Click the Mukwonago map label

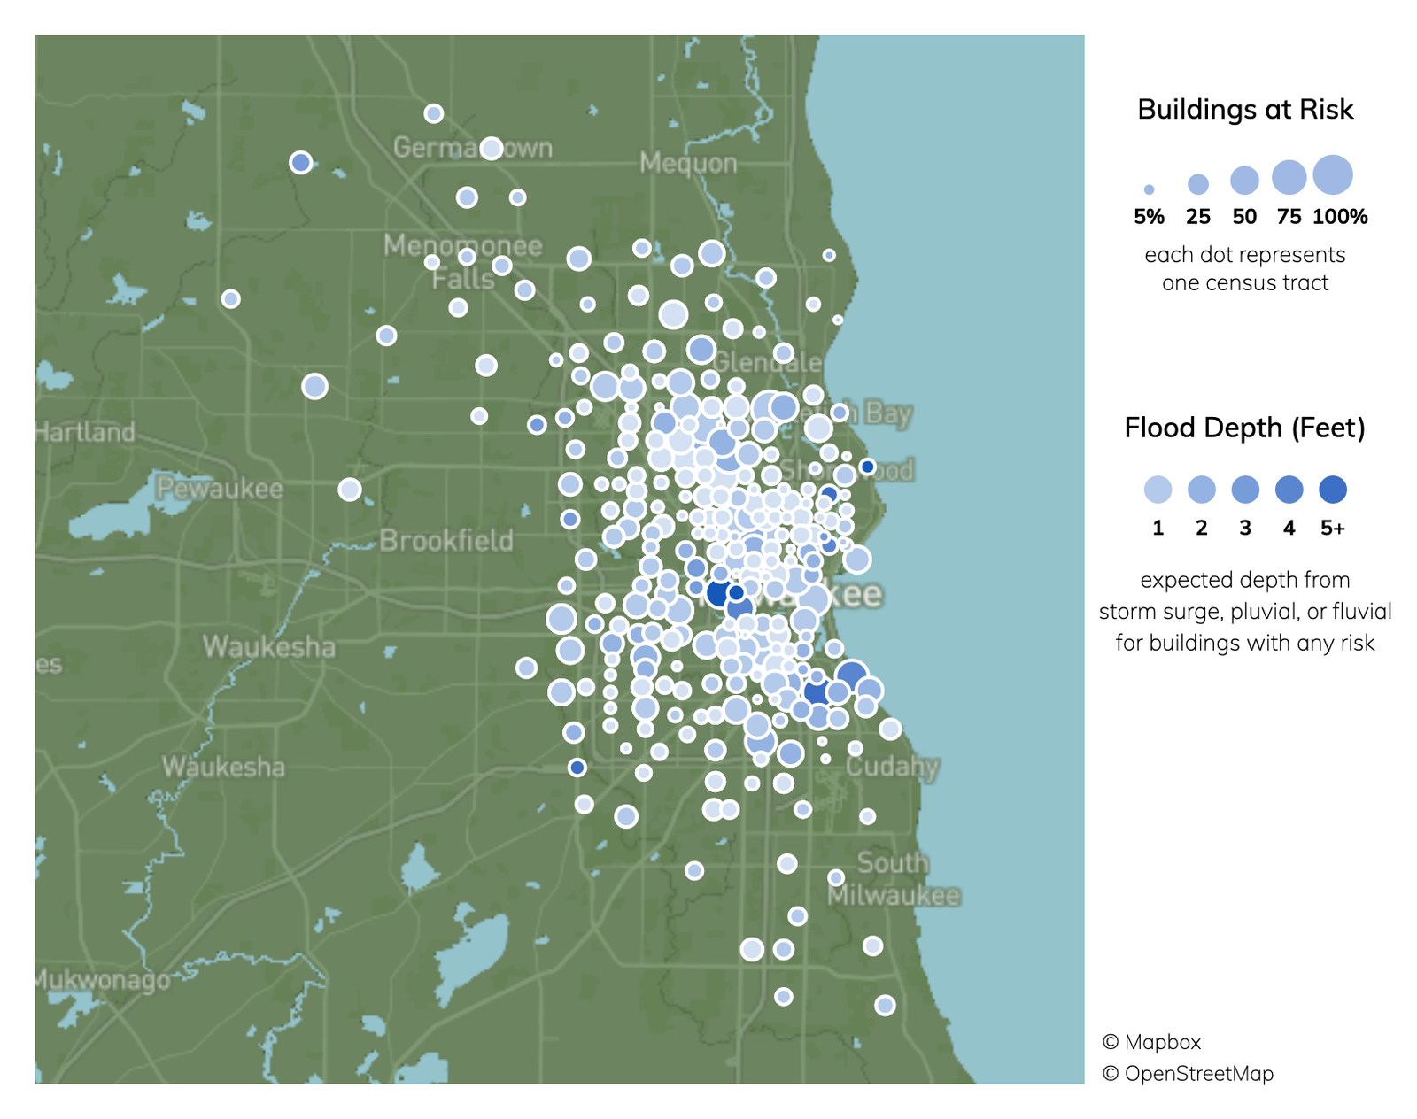click(x=103, y=980)
